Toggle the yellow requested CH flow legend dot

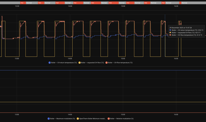80,63
